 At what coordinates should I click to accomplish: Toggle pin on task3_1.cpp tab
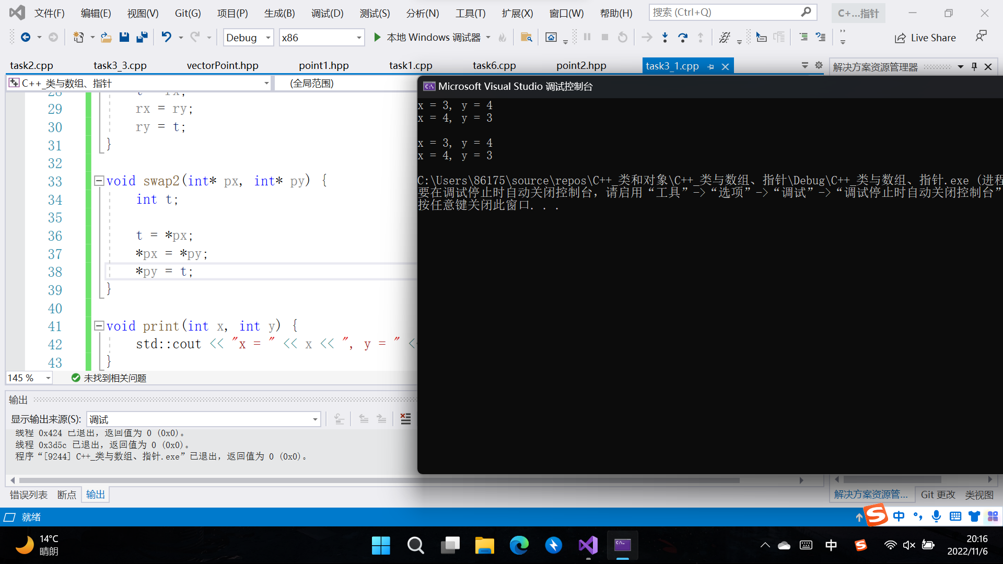(710, 66)
